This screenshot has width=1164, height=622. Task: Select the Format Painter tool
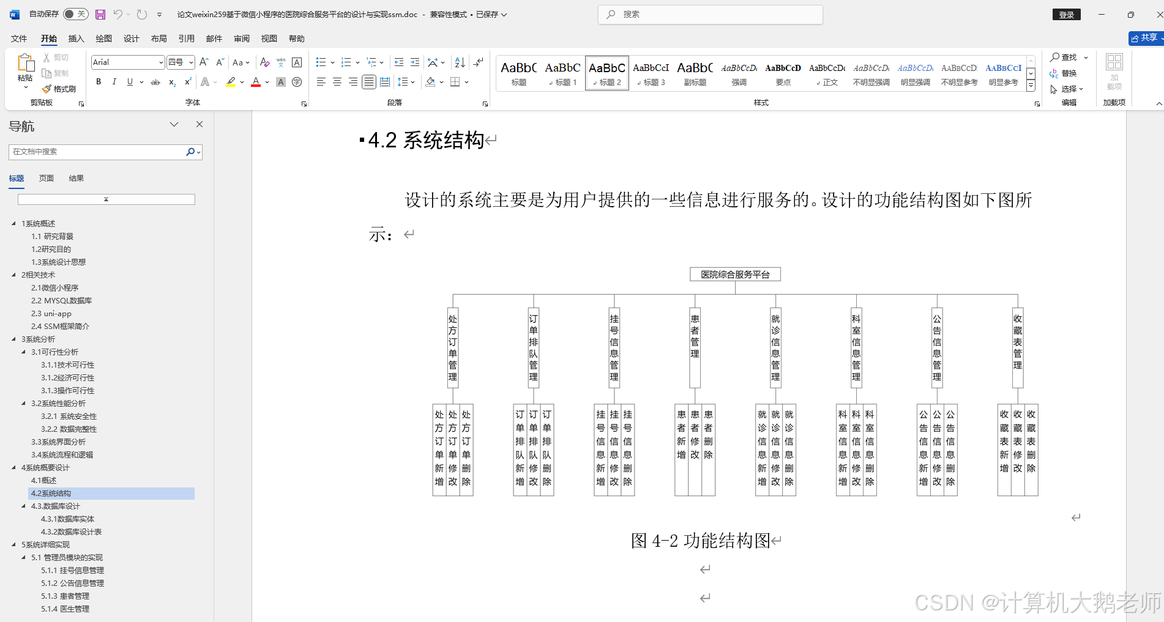59,89
